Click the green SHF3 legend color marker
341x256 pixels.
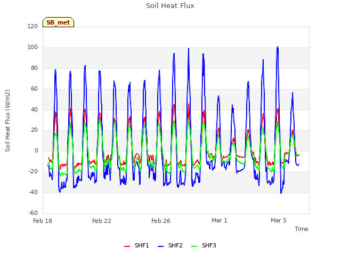pos(194,246)
